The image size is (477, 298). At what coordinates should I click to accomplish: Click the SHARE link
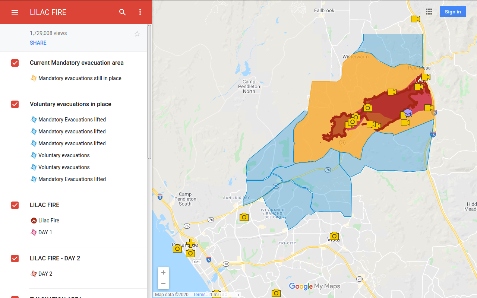click(38, 43)
